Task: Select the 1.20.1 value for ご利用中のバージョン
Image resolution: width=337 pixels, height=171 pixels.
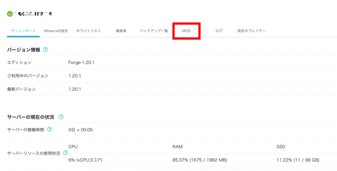Action: pos(75,76)
